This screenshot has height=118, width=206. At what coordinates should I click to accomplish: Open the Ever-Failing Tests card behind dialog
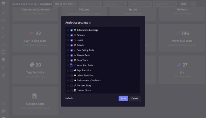click(35, 38)
